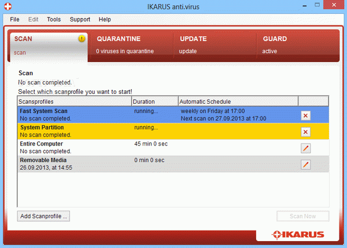Viewport: 347px width, 248px height.
Task: Select the Entire Computer profile row
Action: 173,148
